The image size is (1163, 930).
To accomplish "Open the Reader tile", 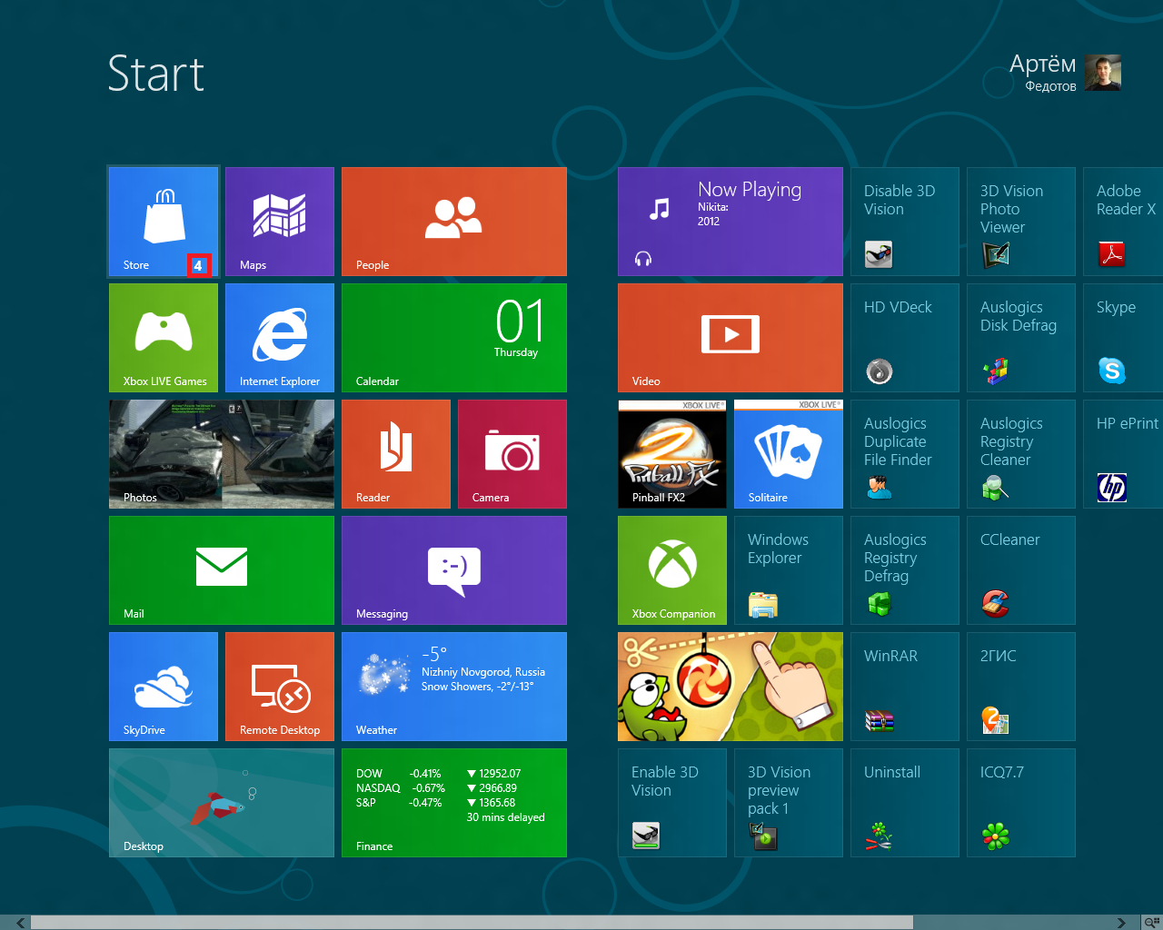I will coord(396,454).
